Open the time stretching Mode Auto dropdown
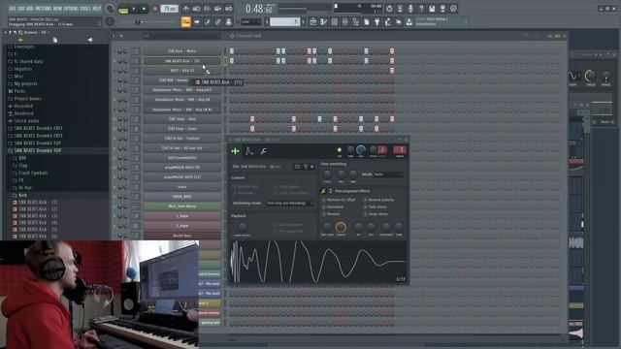Viewport: 621px width, 349px height. [388, 174]
